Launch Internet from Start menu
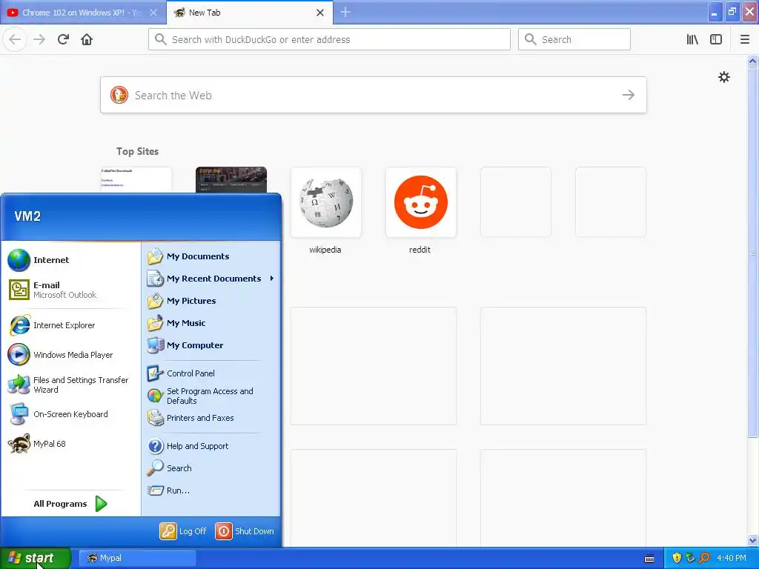The width and height of the screenshot is (759, 569). click(x=70, y=260)
